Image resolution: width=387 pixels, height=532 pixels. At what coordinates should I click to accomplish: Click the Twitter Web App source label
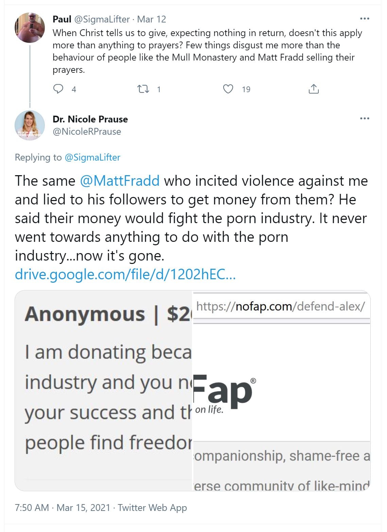pos(152,508)
